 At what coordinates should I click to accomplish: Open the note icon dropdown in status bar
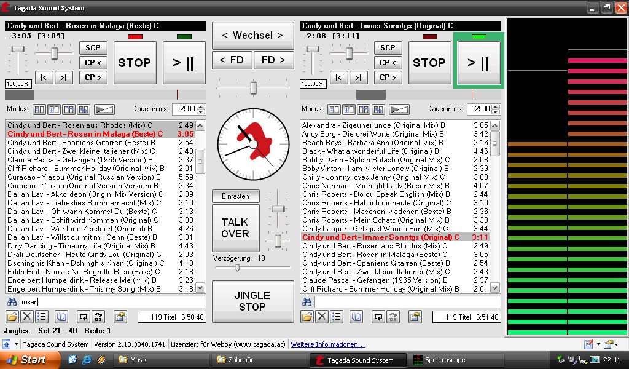point(597,344)
